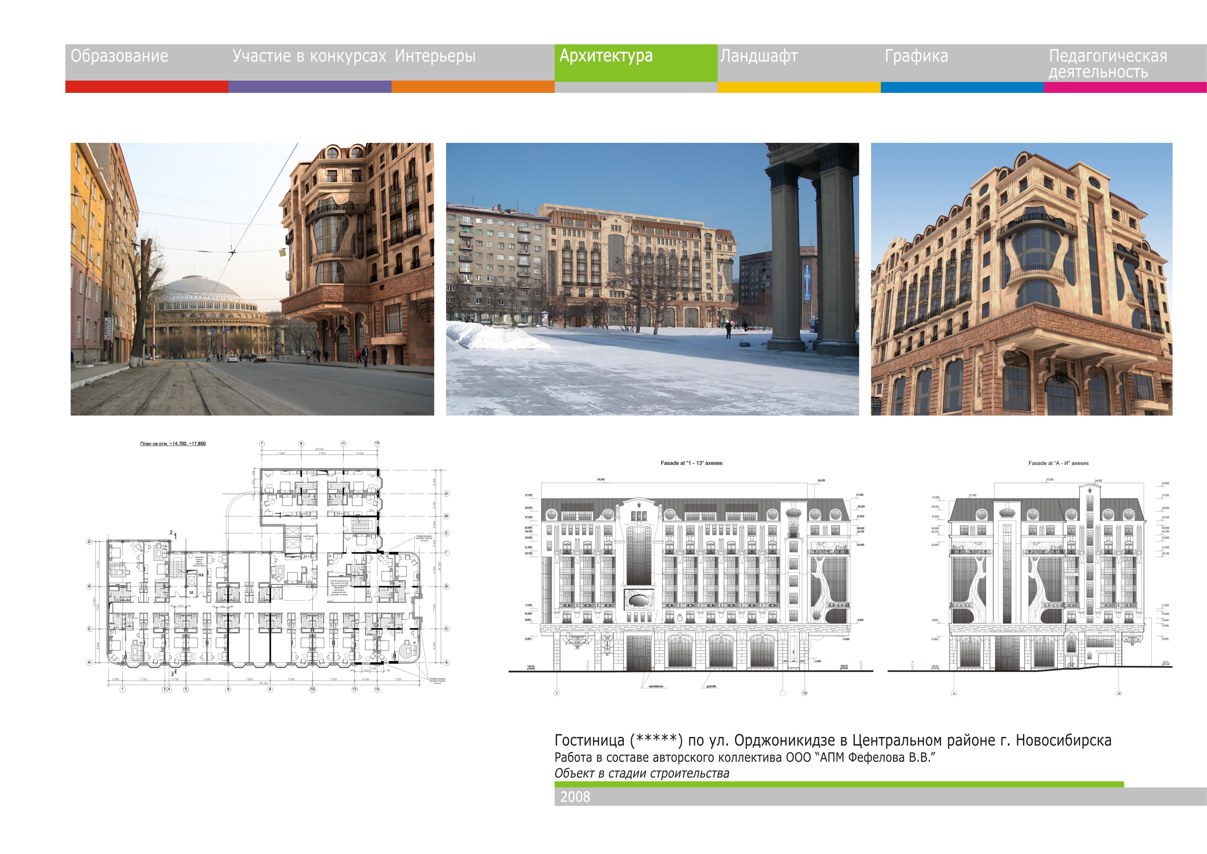Open street view render with domed theatre

252,279
